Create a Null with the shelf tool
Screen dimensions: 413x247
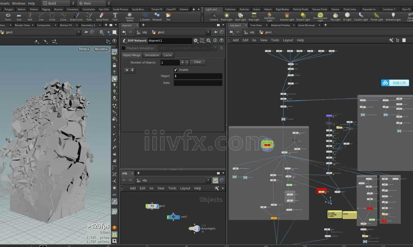pyautogui.click(x=30, y=17)
